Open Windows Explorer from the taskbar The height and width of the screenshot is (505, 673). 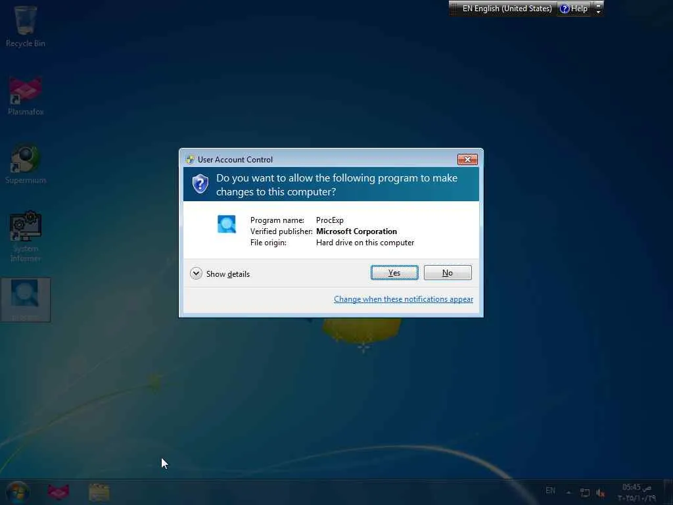point(99,492)
